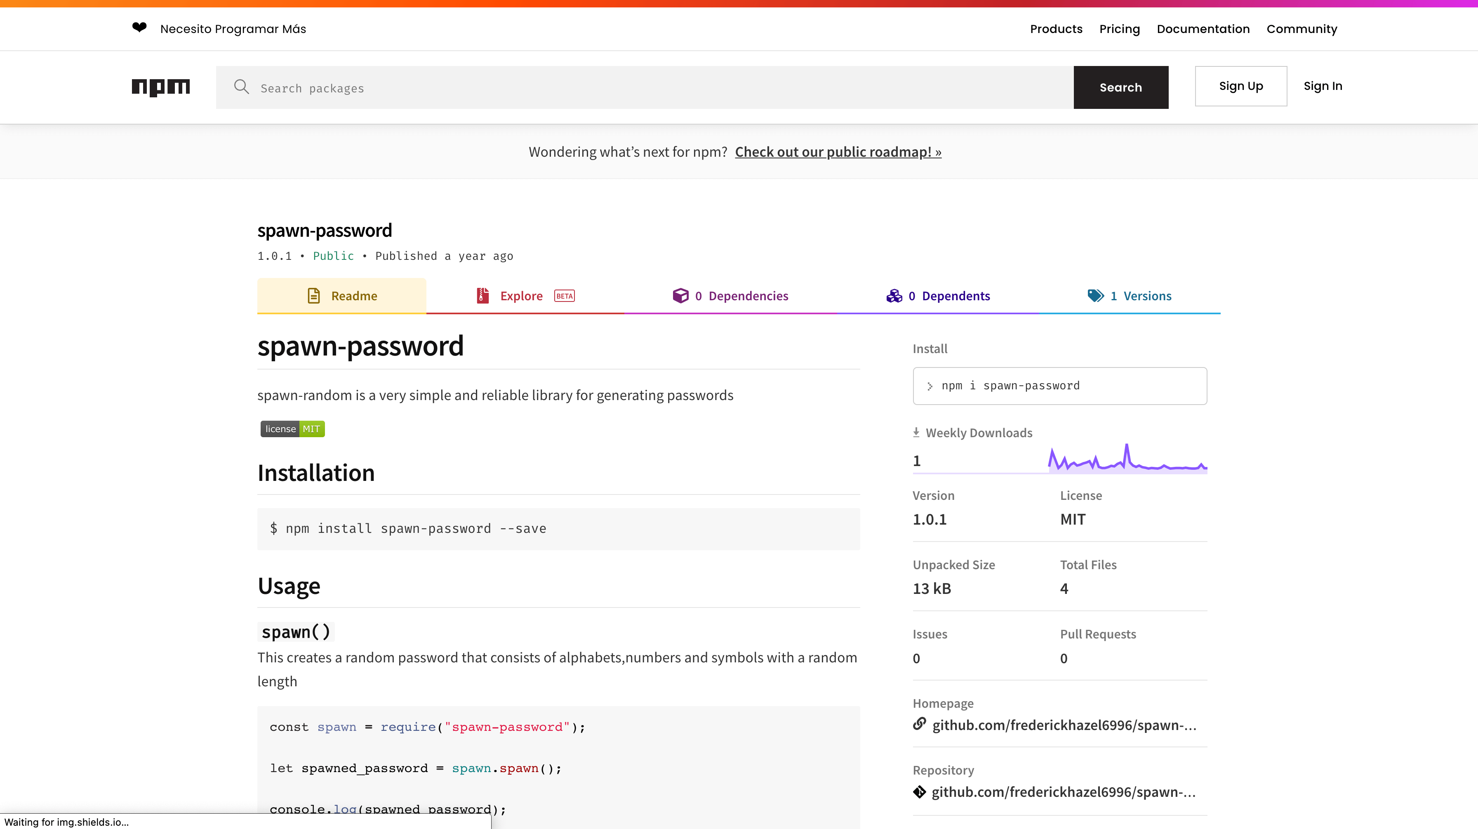Image resolution: width=1478 pixels, height=829 pixels.
Task: Open the Documentation menu item
Action: pos(1203,29)
